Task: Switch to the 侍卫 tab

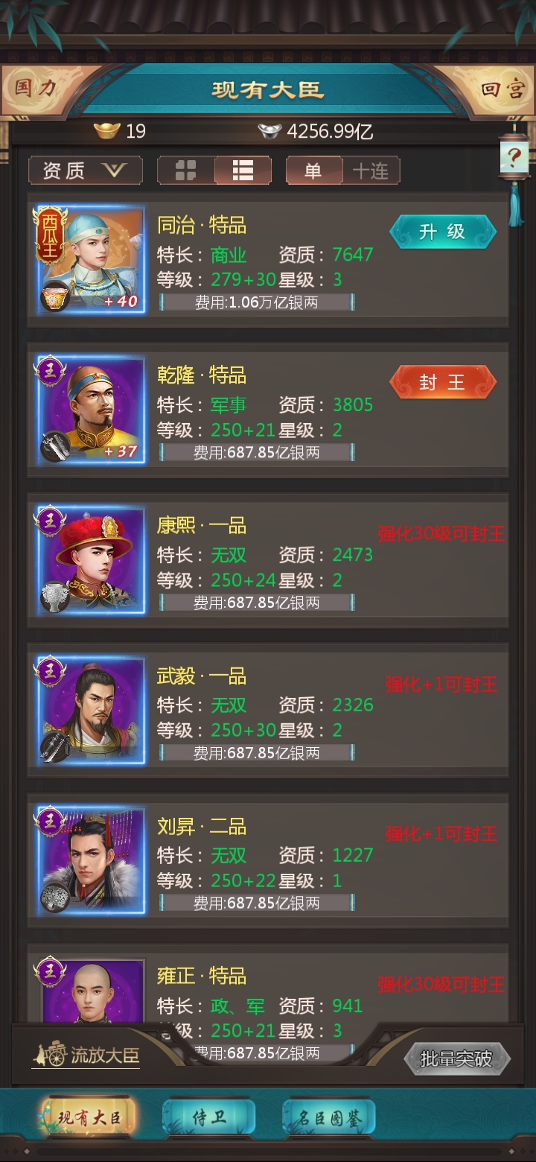Action: [x=209, y=1117]
